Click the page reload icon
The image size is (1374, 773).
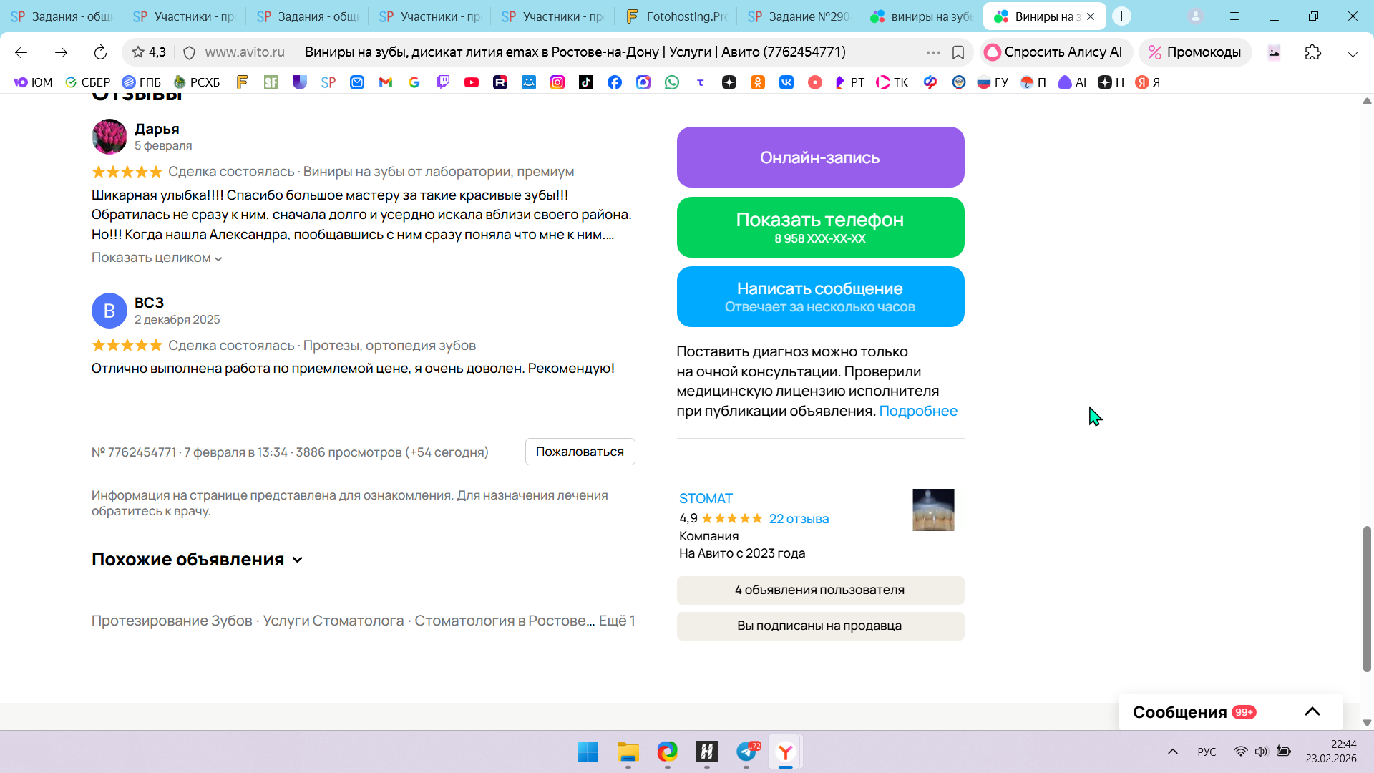(100, 52)
